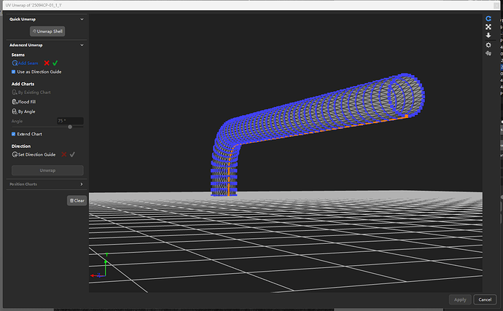Choose Flood Fill chart tool
The image size is (503, 311).
pyautogui.click(x=24, y=102)
